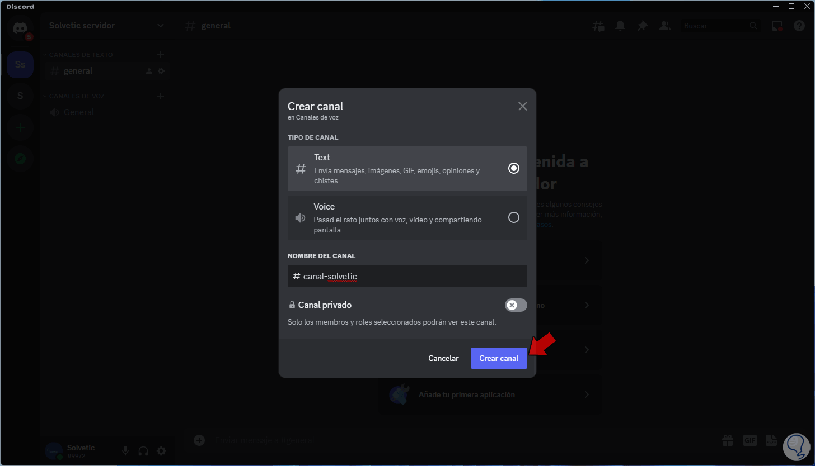Toggle the member list icon
The width and height of the screenshot is (815, 466).
point(665,26)
